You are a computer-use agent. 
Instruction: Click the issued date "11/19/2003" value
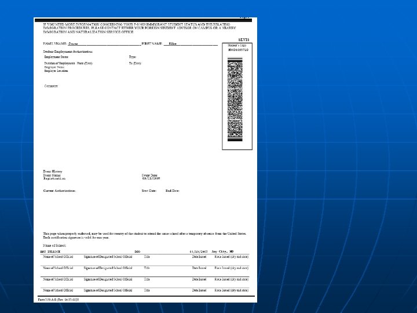pyautogui.click(x=199, y=252)
